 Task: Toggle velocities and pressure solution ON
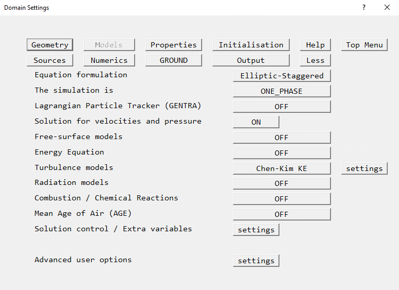coord(256,122)
